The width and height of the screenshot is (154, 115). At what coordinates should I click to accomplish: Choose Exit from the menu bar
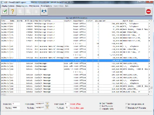tap(67, 6)
